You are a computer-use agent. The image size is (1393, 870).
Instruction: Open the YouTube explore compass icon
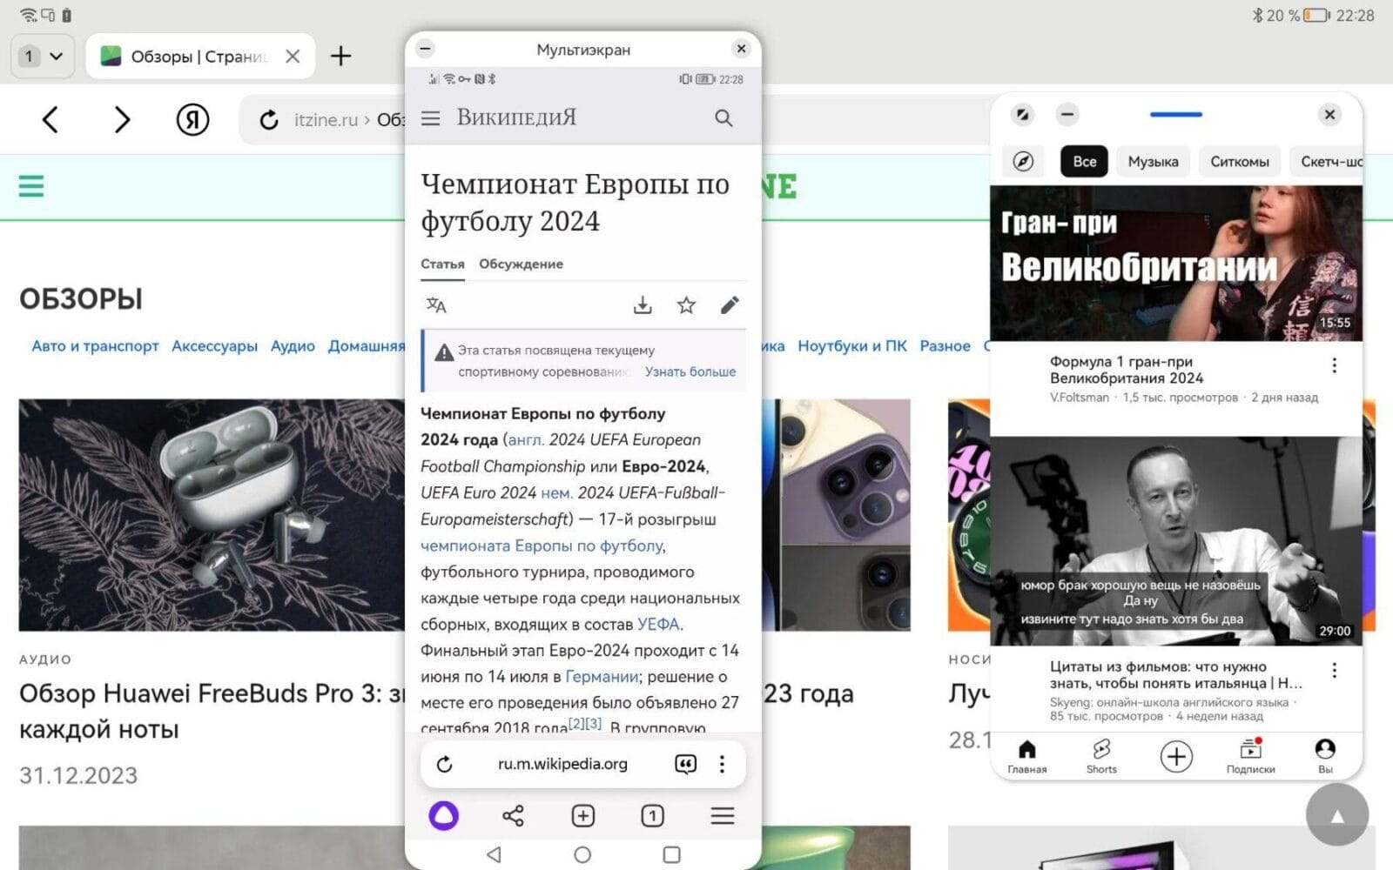(1023, 161)
